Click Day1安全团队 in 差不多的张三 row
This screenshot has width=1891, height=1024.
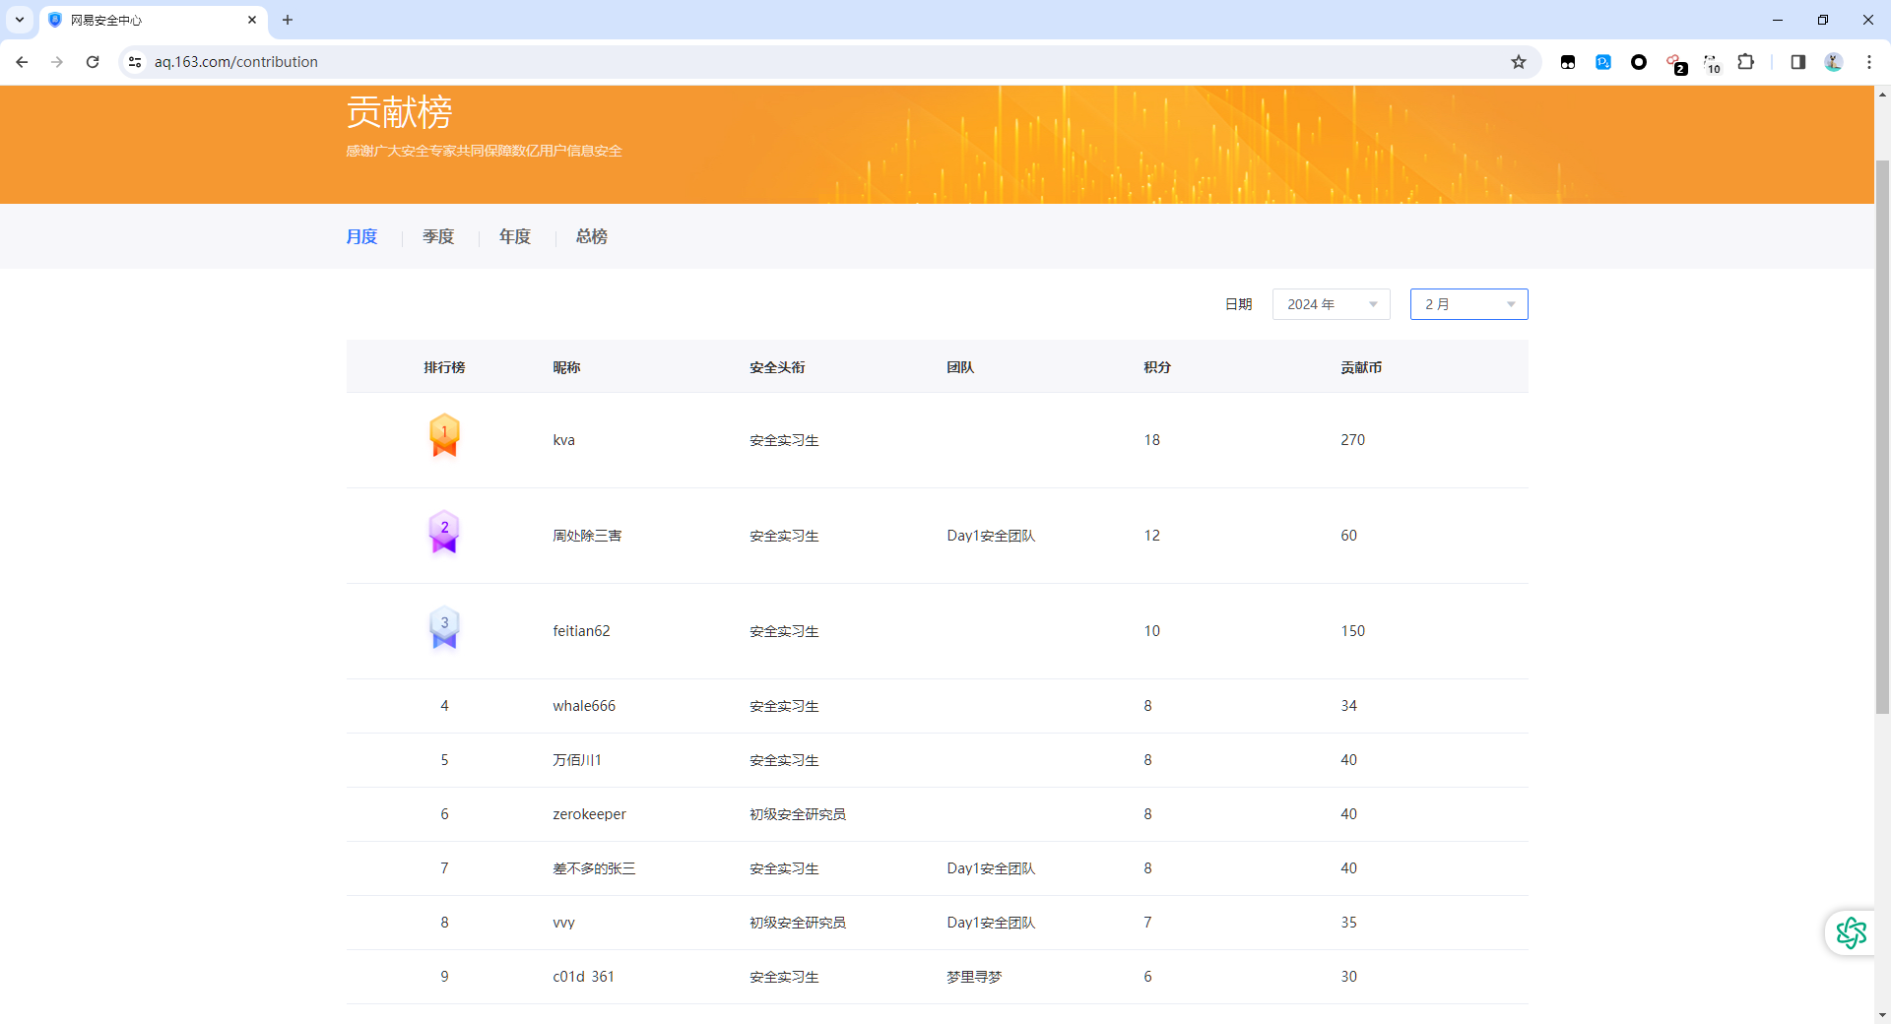(991, 868)
